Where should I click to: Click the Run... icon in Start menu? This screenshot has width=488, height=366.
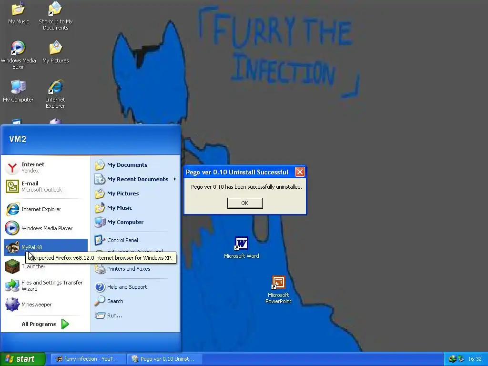click(x=100, y=315)
